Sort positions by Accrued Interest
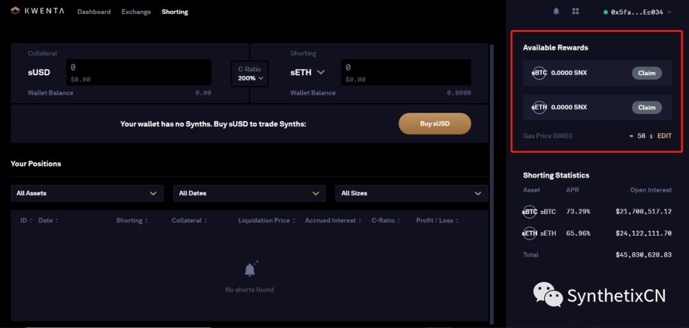 333,220
